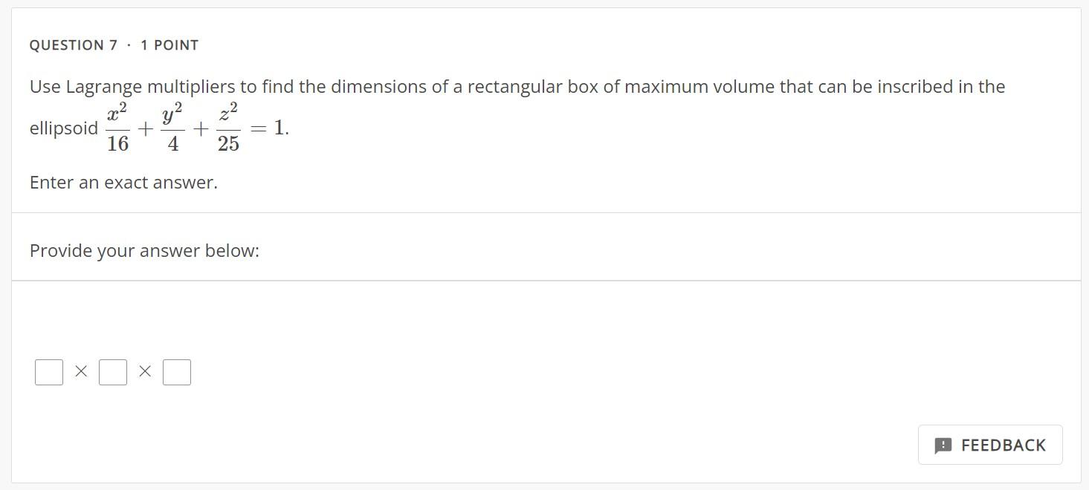This screenshot has height=490, width=1089.
Task: Click the first multiplication sign between boxes
Action: 80,371
